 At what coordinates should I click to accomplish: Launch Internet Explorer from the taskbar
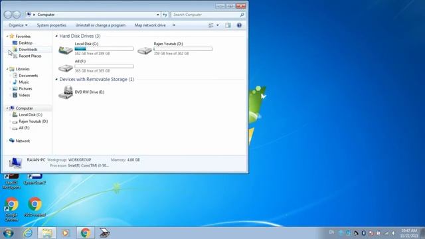pyautogui.click(x=28, y=233)
